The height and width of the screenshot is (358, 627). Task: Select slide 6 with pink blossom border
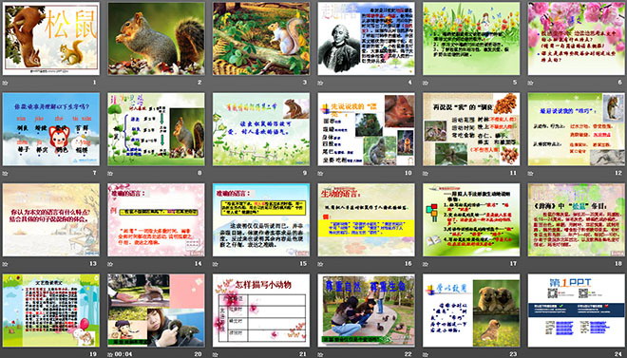(x=577, y=39)
